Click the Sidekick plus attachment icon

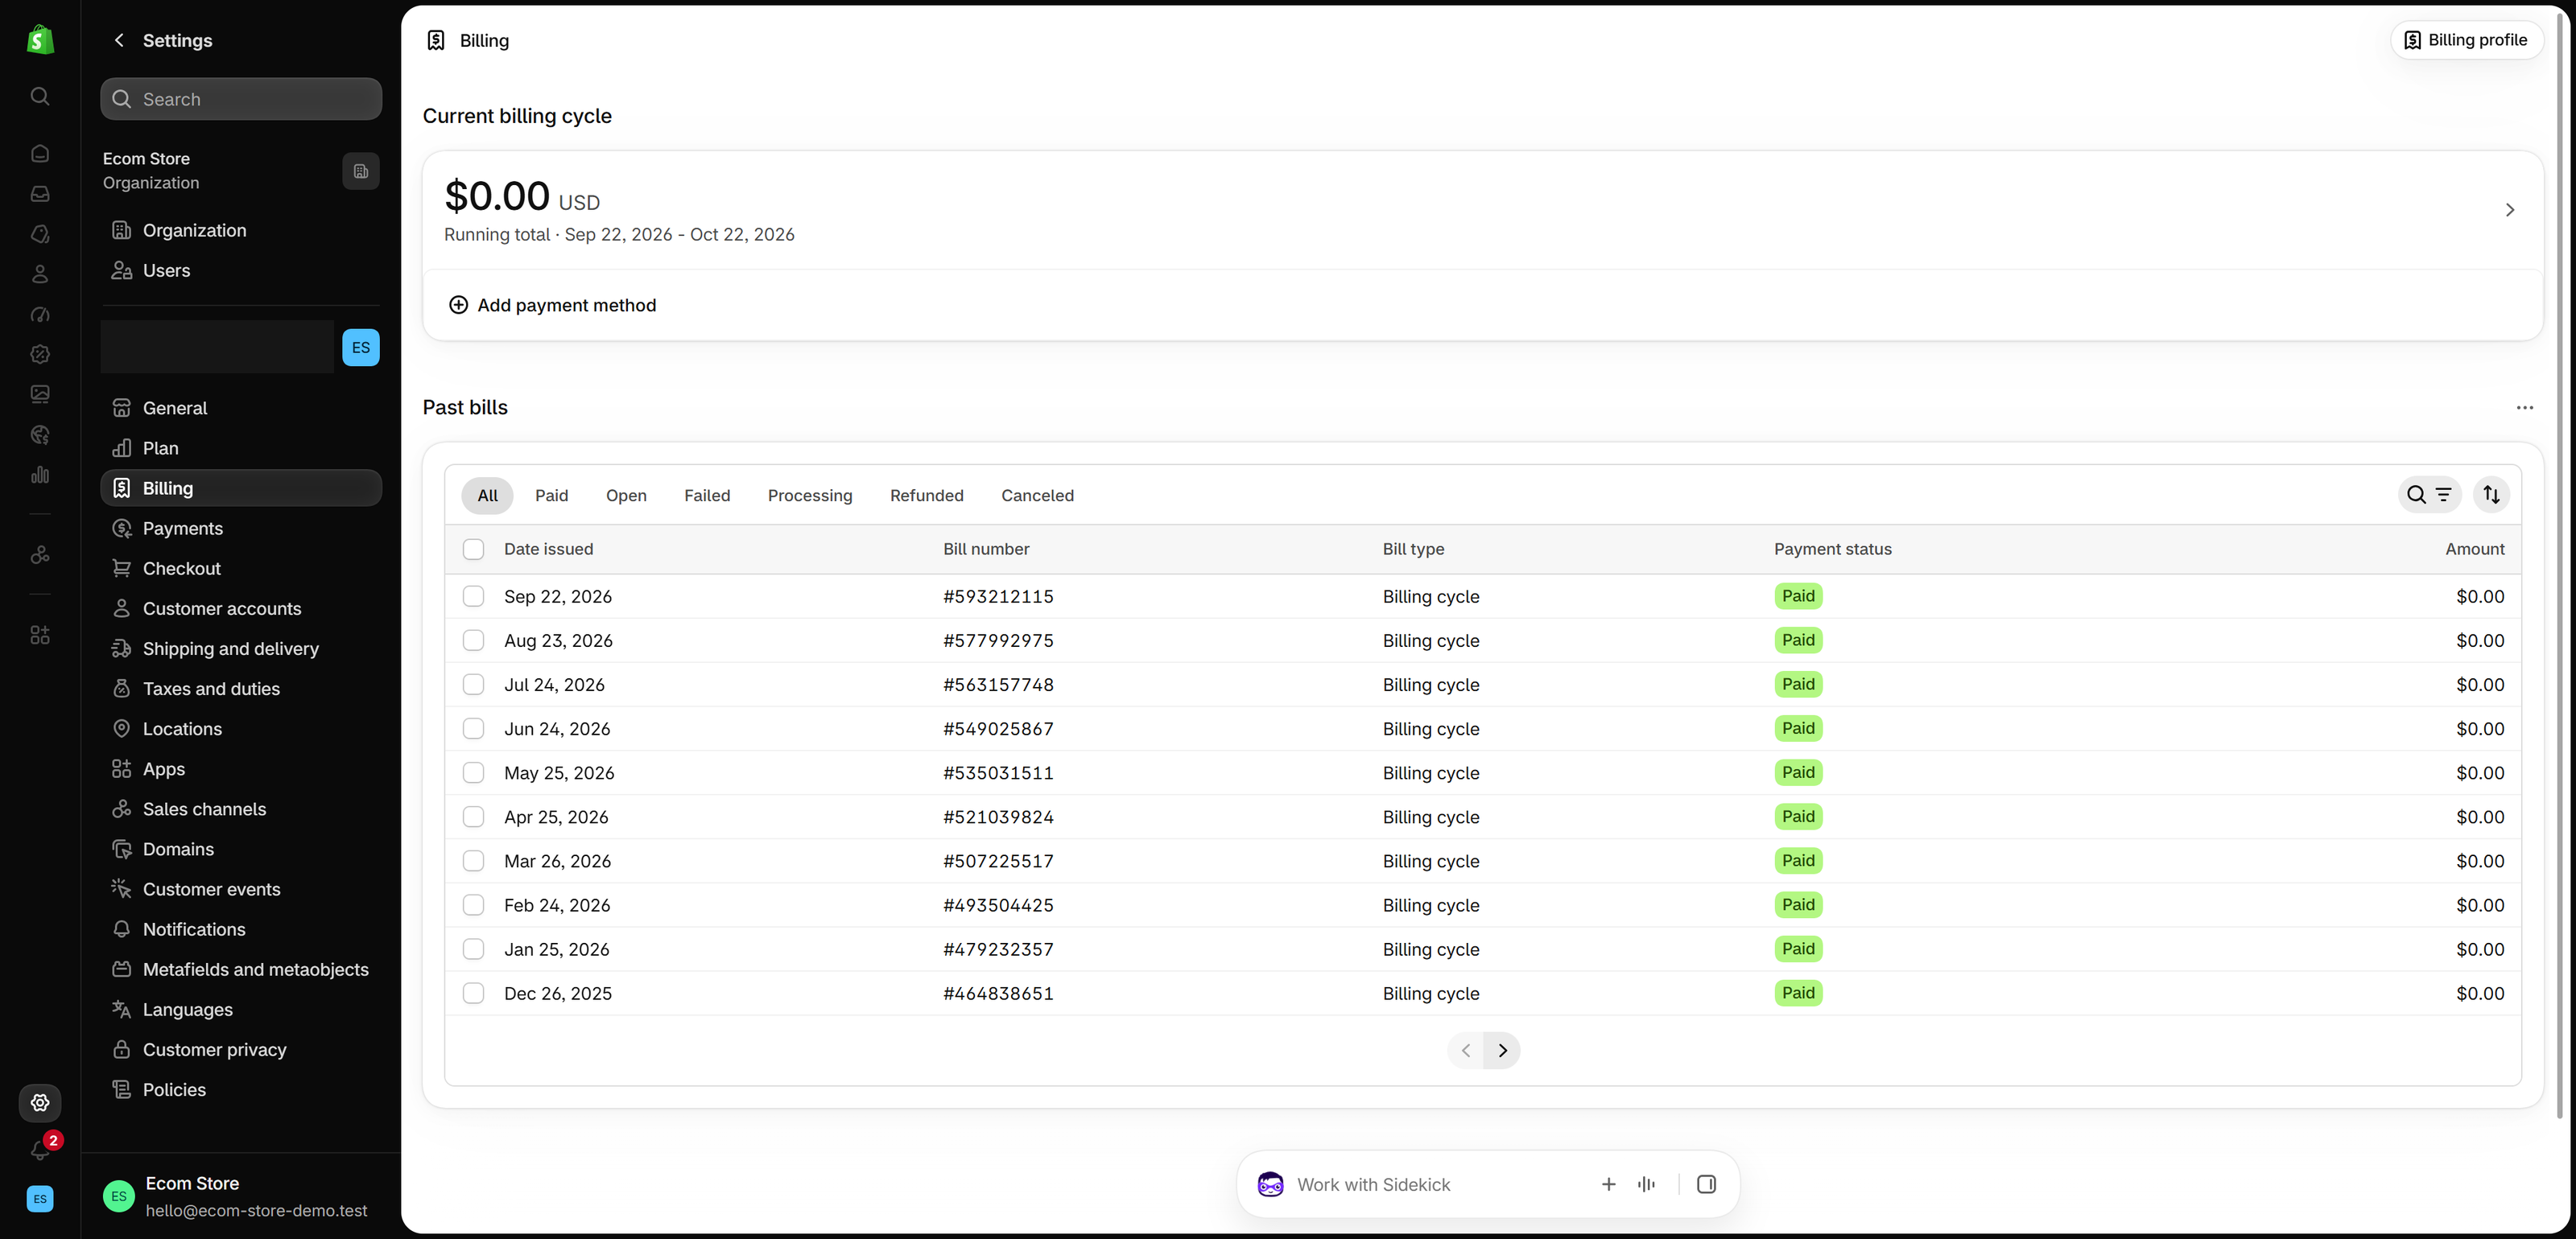click(1608, 1184)
